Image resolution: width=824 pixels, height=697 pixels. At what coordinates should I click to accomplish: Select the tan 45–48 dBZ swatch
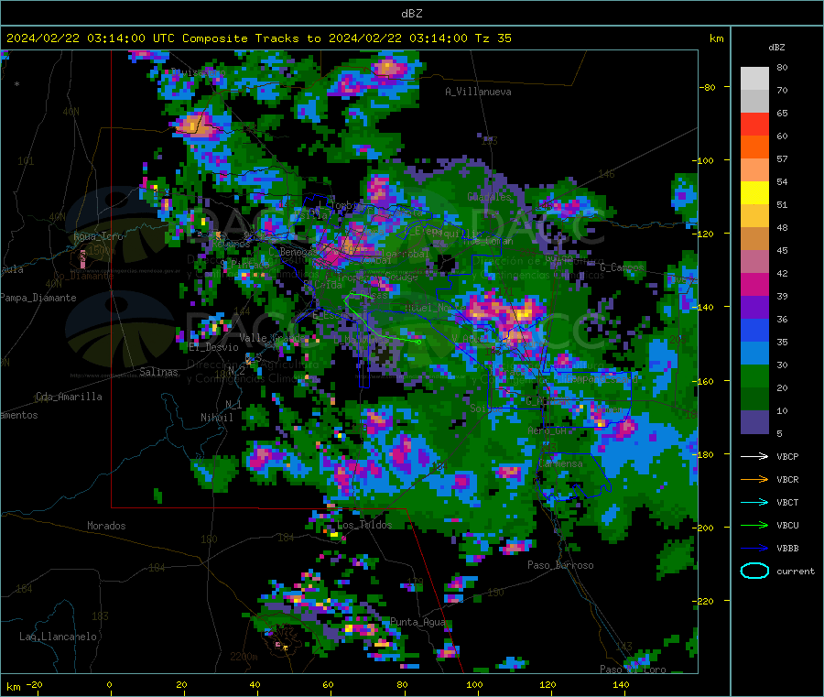click(754, 239)
